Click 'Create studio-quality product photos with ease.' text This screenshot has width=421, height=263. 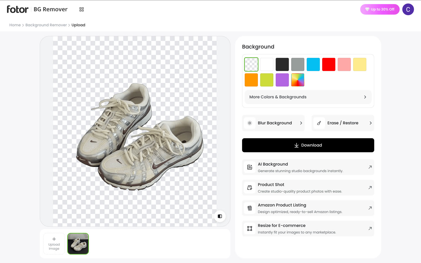click(300, 191)
